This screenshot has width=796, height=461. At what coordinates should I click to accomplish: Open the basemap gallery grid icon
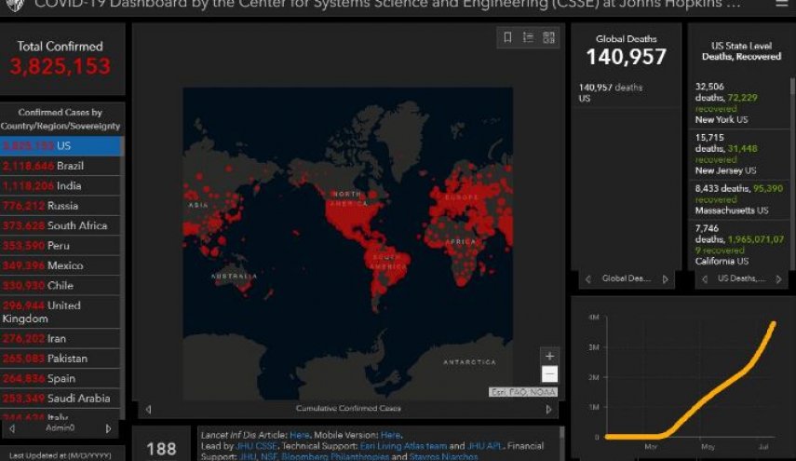click(548, 37)
